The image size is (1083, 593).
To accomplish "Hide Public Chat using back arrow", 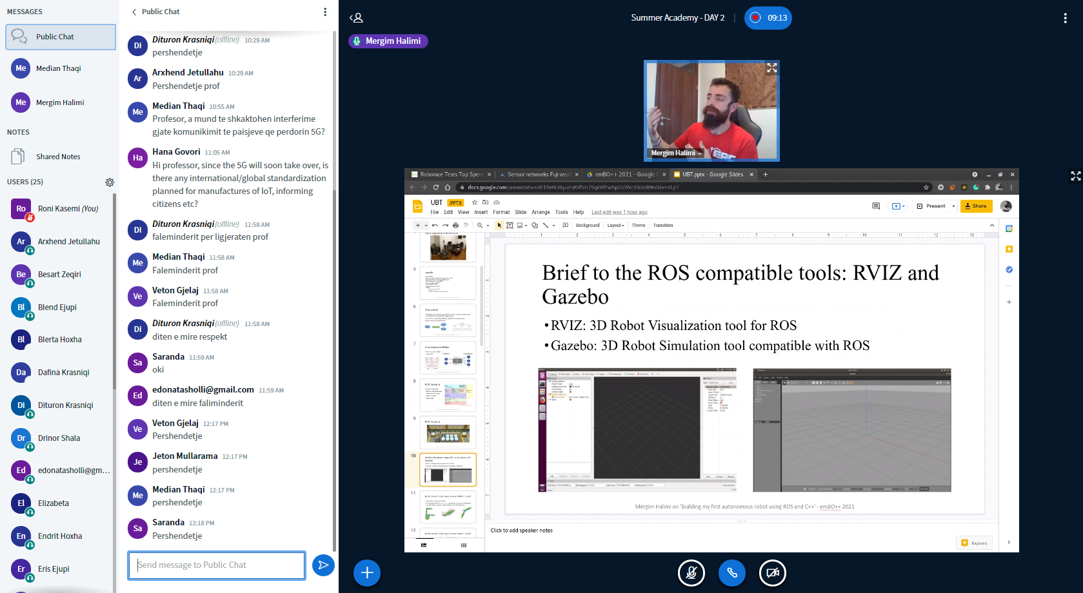I will point(134,12).
